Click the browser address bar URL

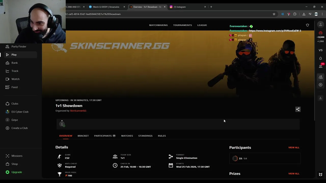(93, 14)
